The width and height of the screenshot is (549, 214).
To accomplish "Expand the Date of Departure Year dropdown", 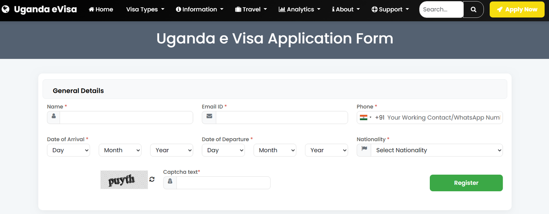I will click(326, 150).
